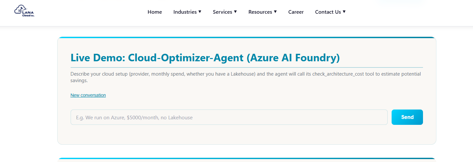Expand the Services dropdown arrow

click(235, 12)
